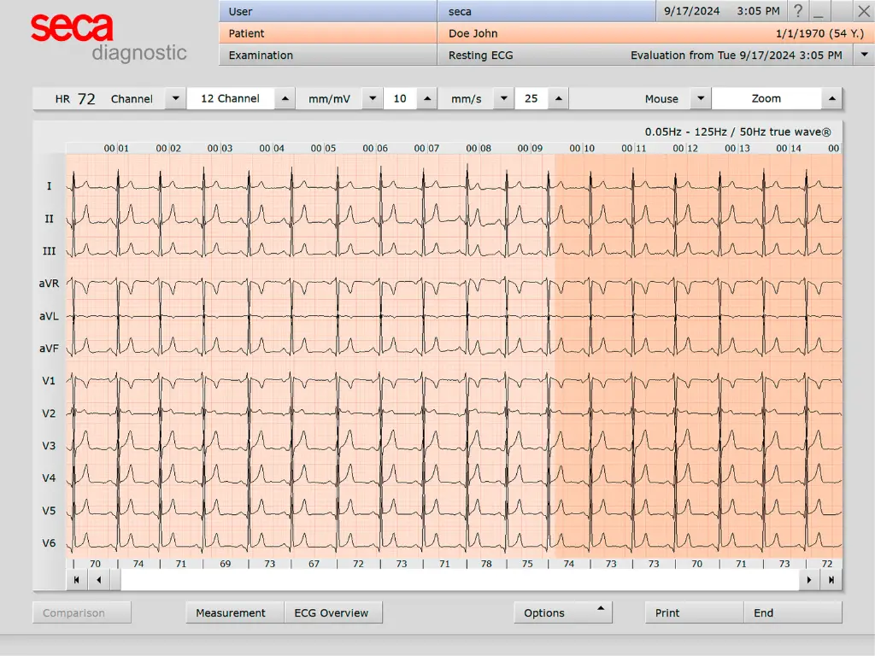Click the Zoom mouse mode field
Screen dimensions: 875x656
tap(766, 98)
